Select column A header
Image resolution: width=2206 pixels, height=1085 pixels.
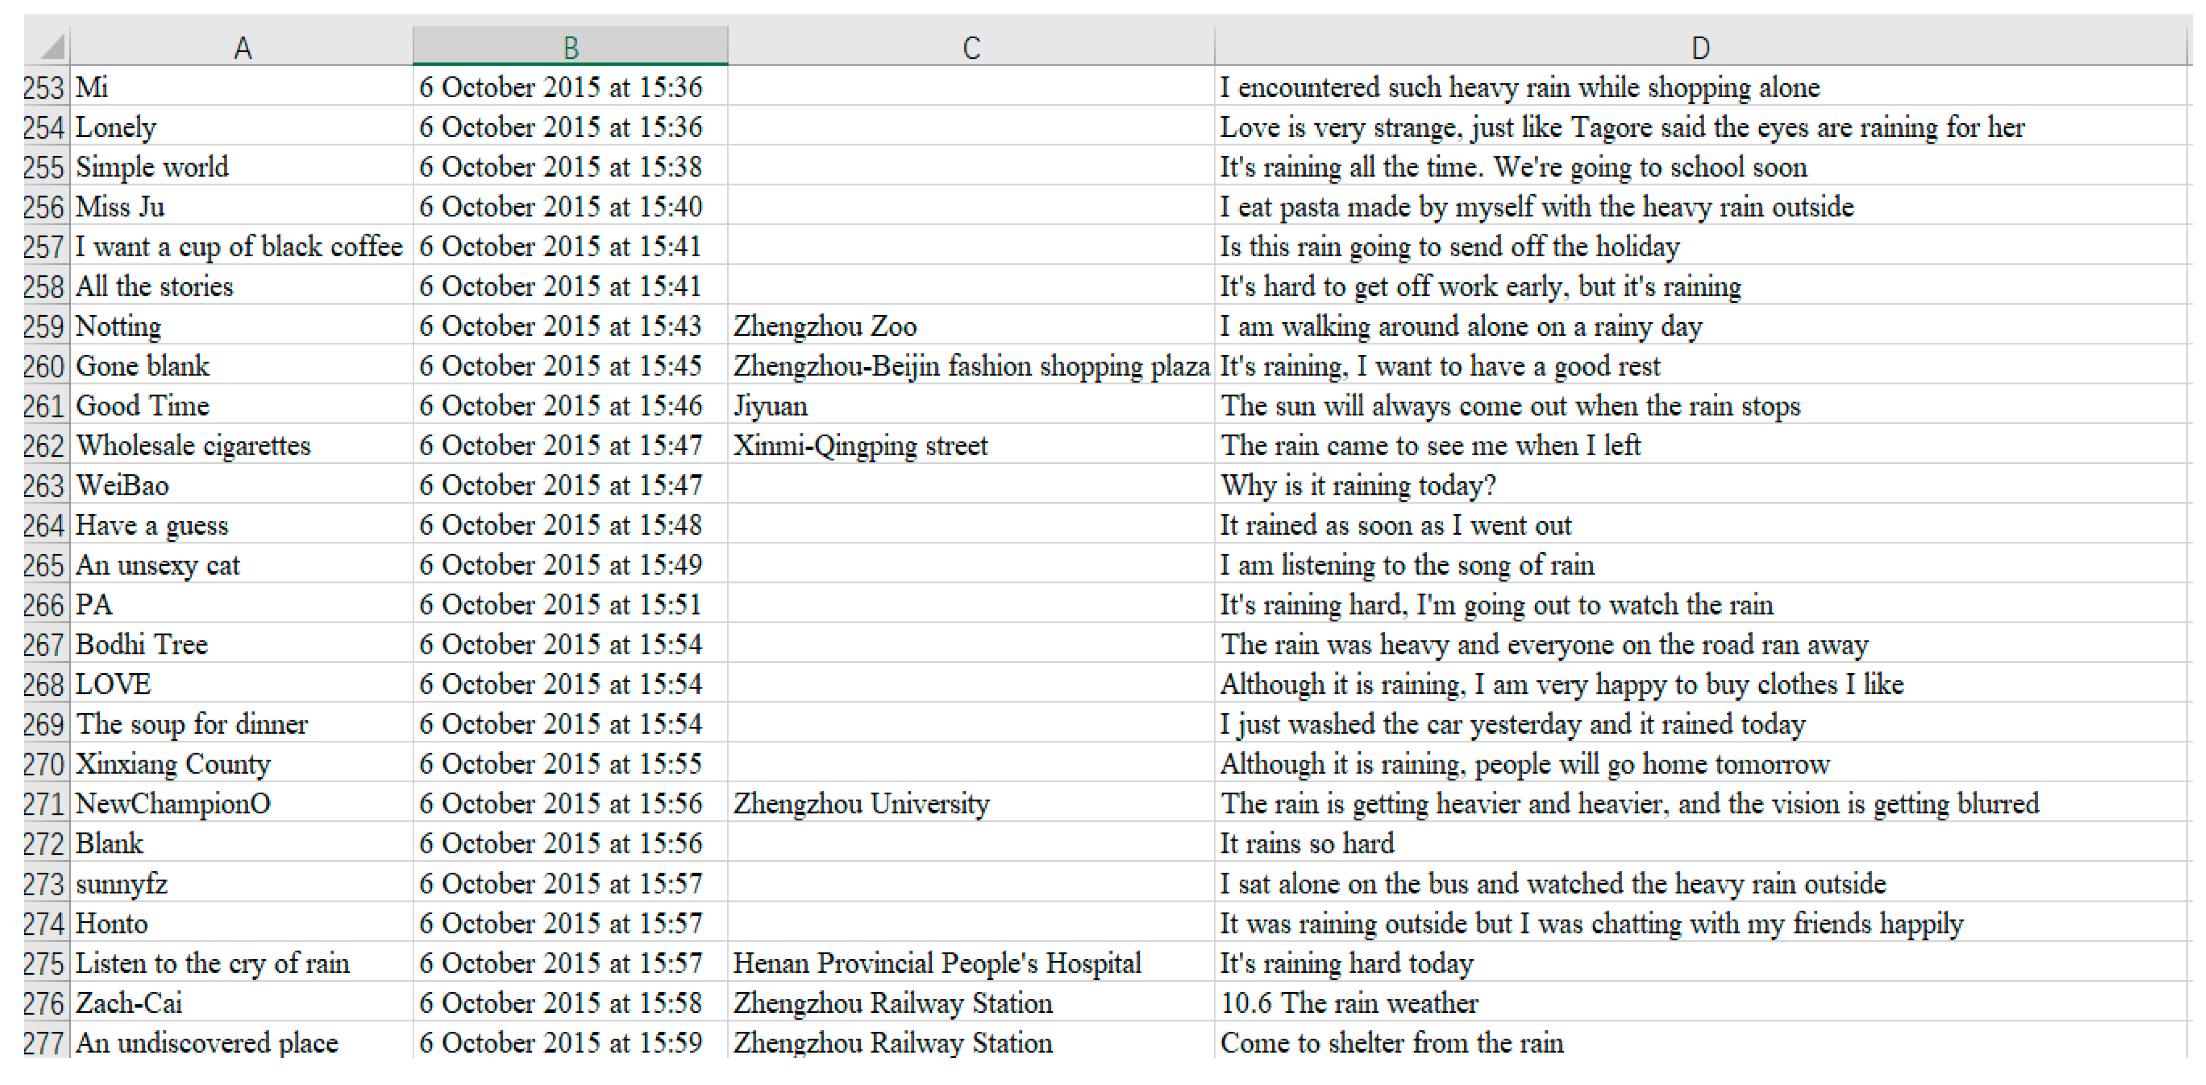pyautogui.click(x=243, y=48)
